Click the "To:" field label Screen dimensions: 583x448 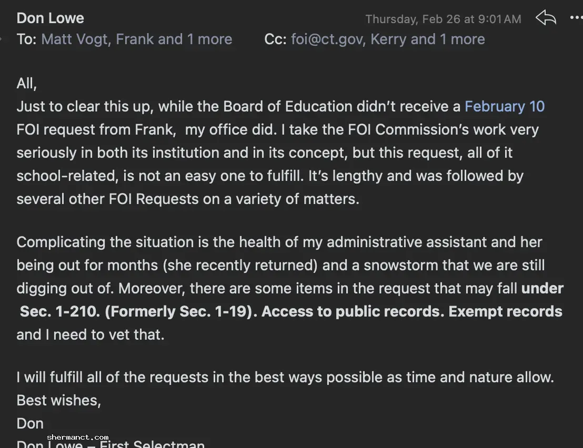(x=26, y=39)
